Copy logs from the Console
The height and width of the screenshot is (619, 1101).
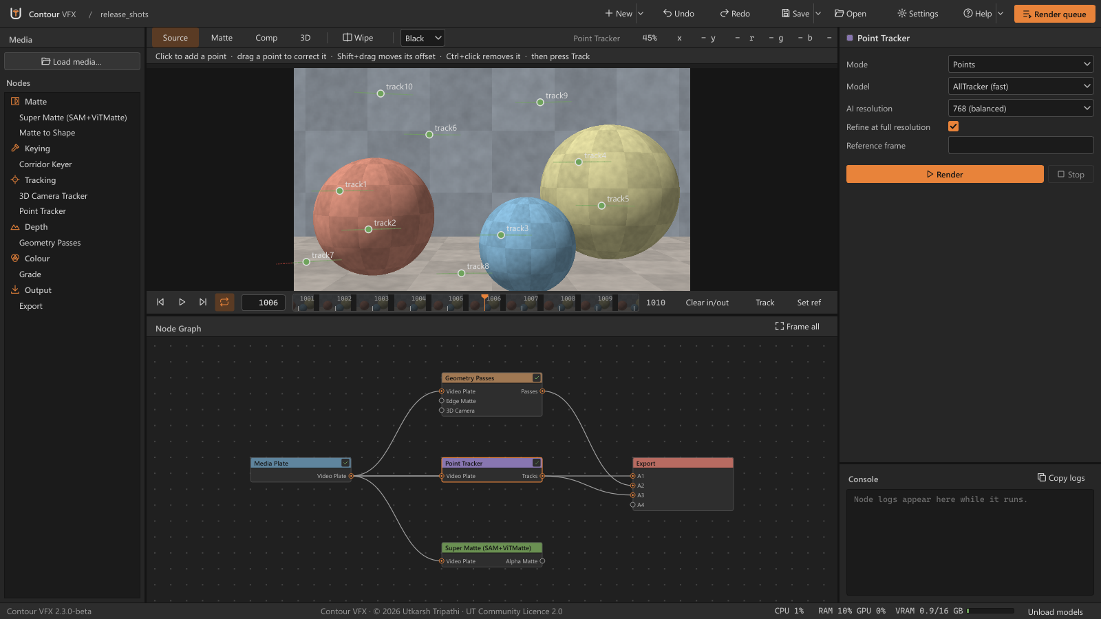click(x=1061, y=478)
